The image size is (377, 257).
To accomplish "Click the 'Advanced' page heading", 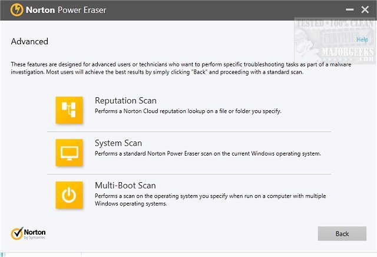I will (29, 41).
